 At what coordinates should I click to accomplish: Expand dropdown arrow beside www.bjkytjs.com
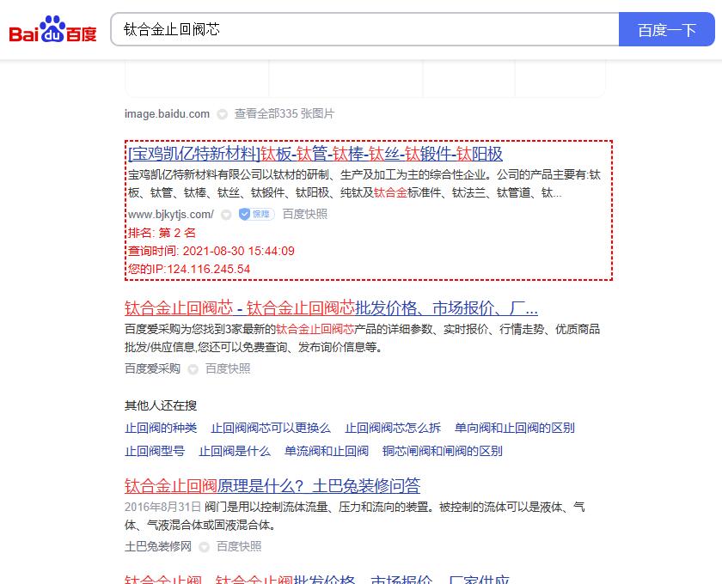[x=225, y=215]
